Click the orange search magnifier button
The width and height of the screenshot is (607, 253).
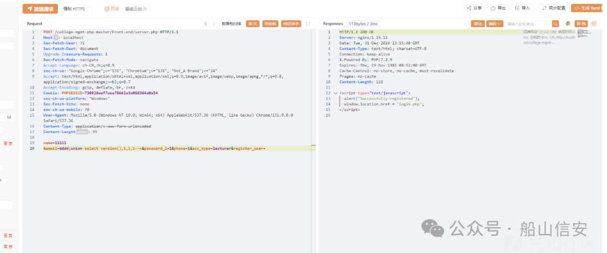[x=555, y=24]
